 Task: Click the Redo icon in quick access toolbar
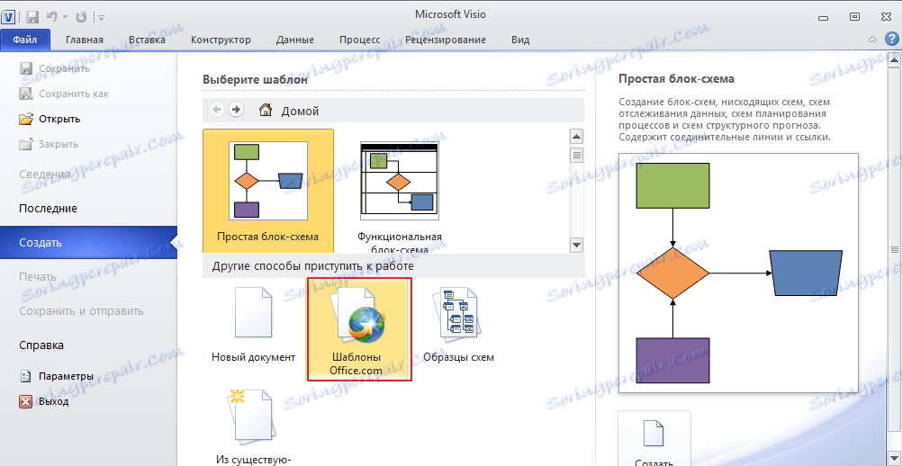click(80, 17)
